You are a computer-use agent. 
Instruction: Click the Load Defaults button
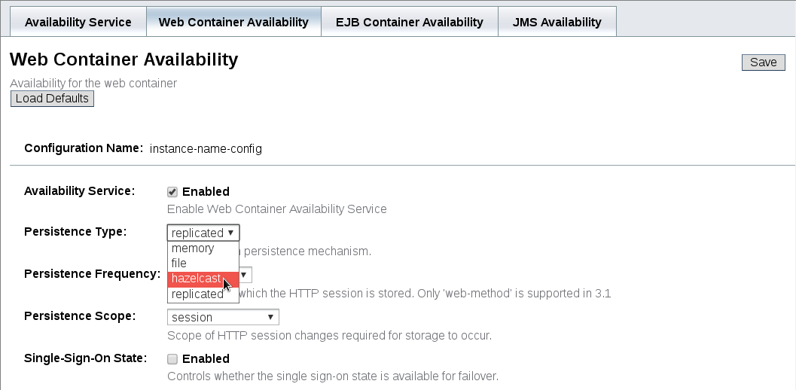click(x=52, y=99)
